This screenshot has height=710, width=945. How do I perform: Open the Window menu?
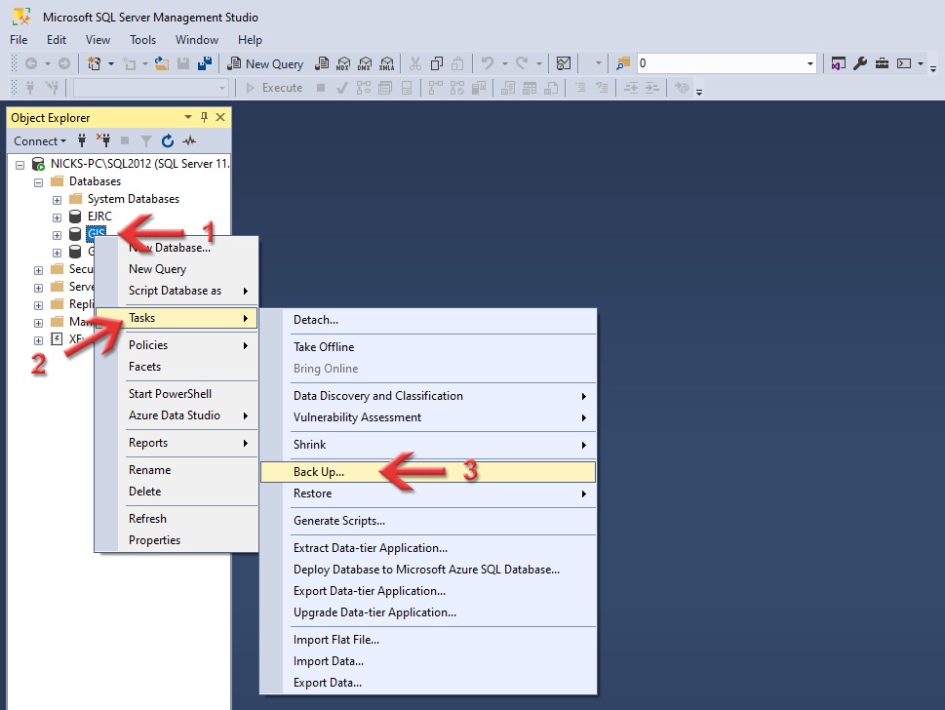click(196, 40)
